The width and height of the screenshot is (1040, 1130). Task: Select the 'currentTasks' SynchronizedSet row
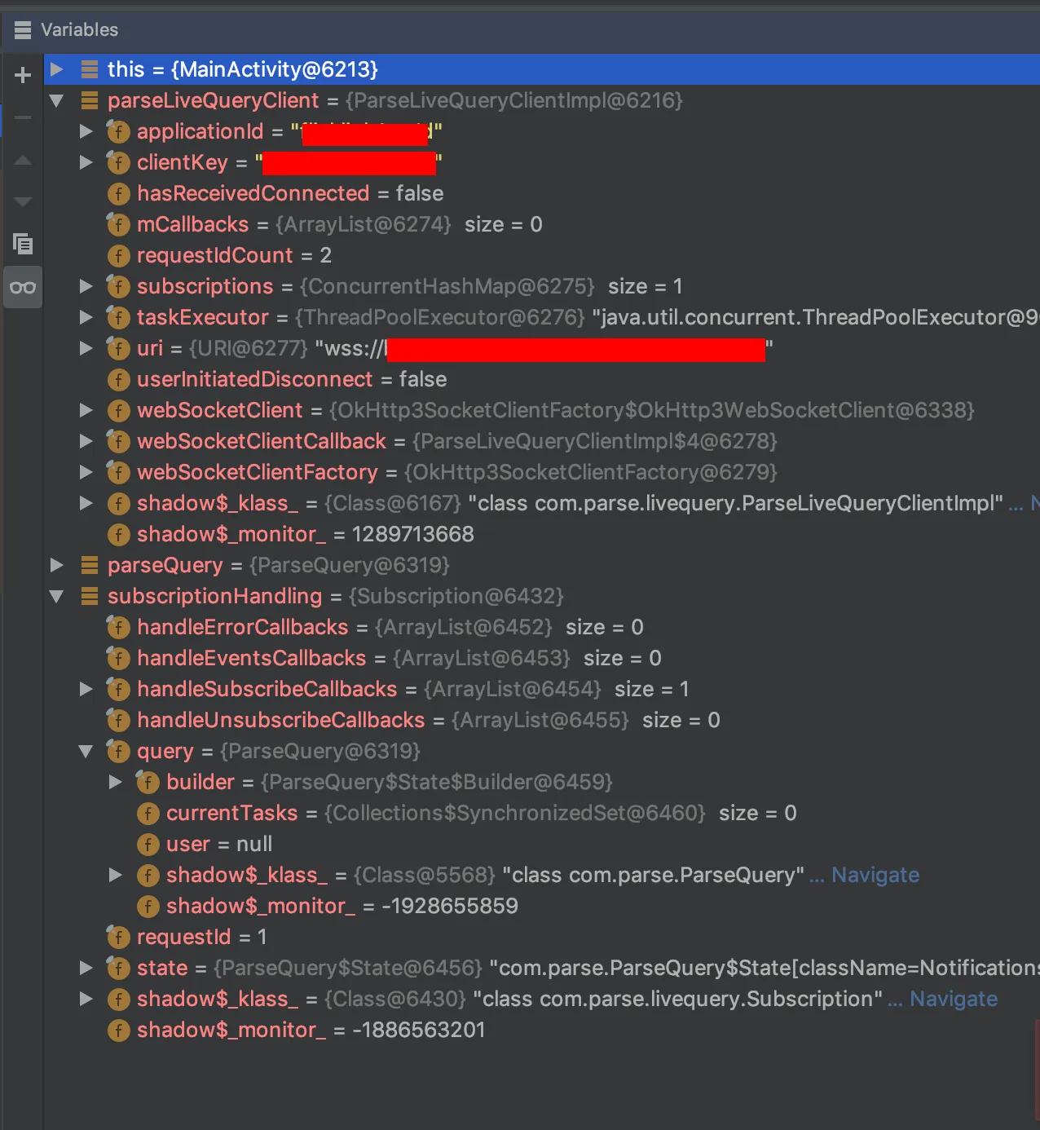pos(541,813)
